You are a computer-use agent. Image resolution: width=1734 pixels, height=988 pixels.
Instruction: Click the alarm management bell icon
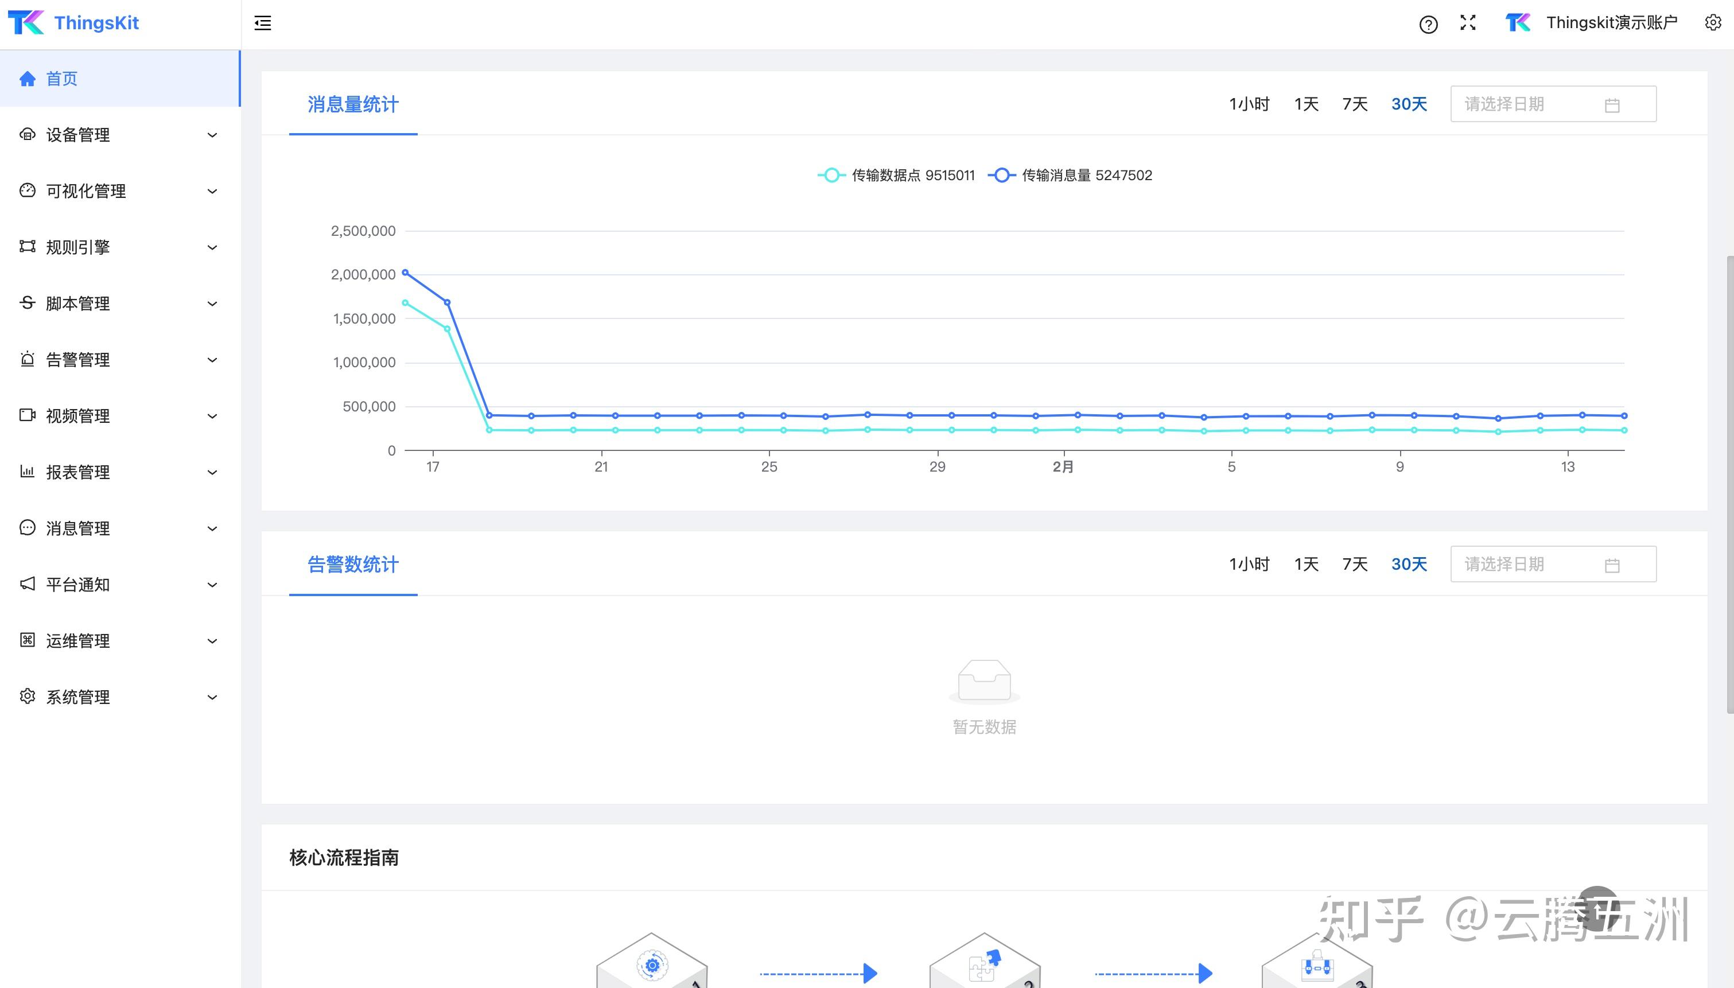click(27, 359)
